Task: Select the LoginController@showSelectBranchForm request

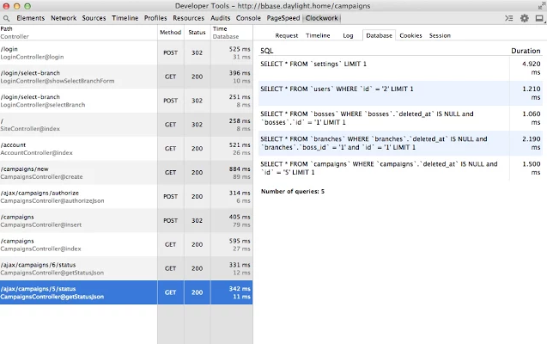Action: tap(126, 77)
